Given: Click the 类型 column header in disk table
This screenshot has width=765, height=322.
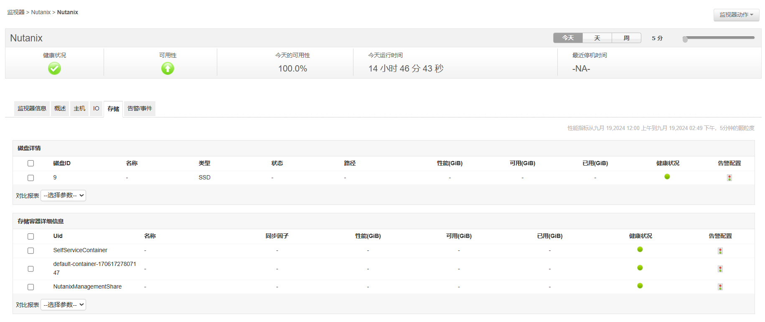Looking at the screenshot, I should click(x=205, y=163).
